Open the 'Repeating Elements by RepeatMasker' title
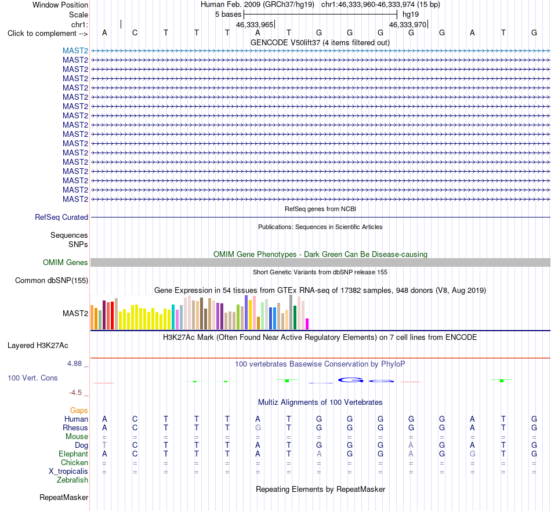Screen dimensions: 551x511 pos(321,489)
